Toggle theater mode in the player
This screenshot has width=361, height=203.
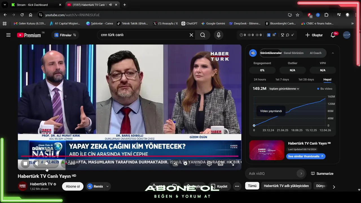[221, 163]
